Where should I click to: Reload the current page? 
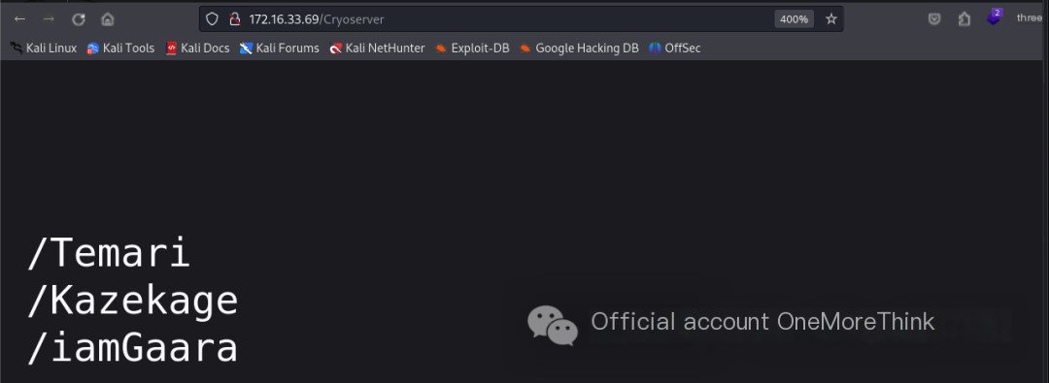(79, 18)
